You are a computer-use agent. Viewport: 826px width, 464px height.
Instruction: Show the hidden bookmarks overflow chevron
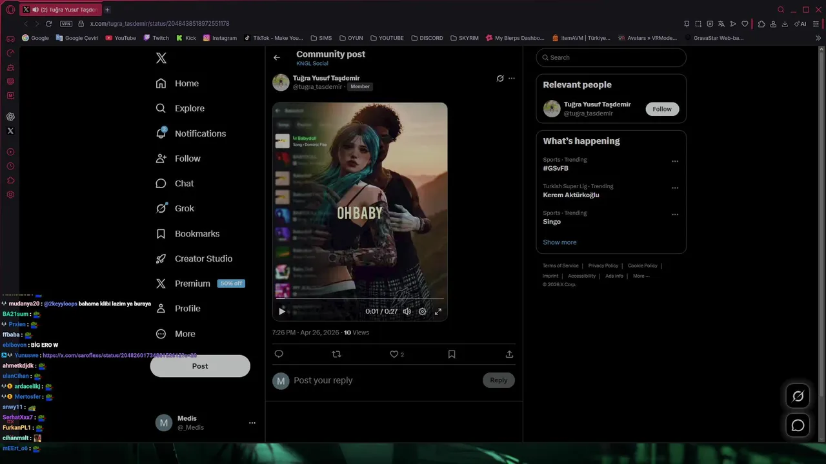point(818,38)
